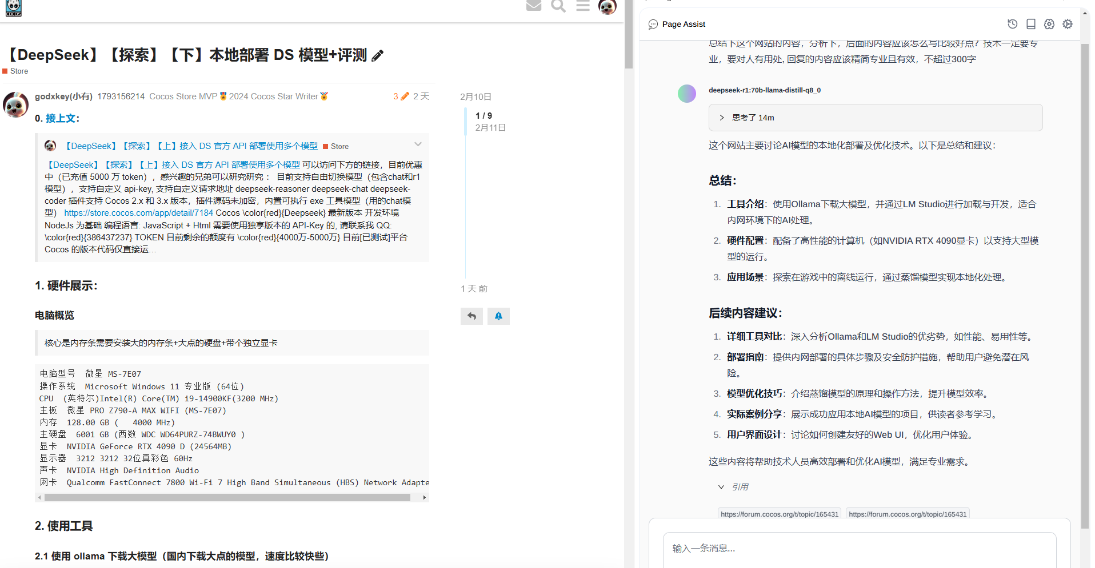Click the pencil icon to edit topic title

[x=377, y=56]
